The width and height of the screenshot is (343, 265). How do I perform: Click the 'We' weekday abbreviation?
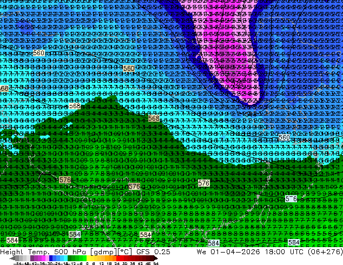201,252
